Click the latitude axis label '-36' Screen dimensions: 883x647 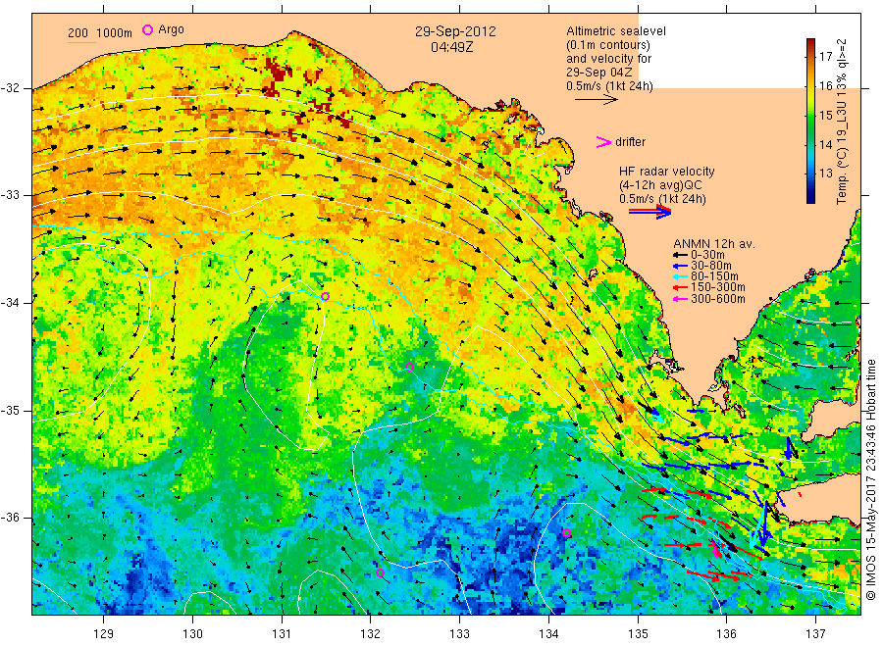coord(11,518)
